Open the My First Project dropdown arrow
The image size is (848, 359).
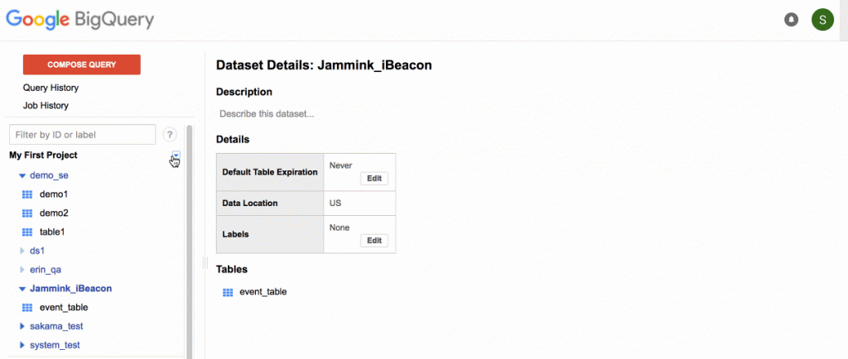click(176, 156)
